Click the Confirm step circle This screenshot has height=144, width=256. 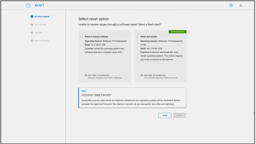32,33
